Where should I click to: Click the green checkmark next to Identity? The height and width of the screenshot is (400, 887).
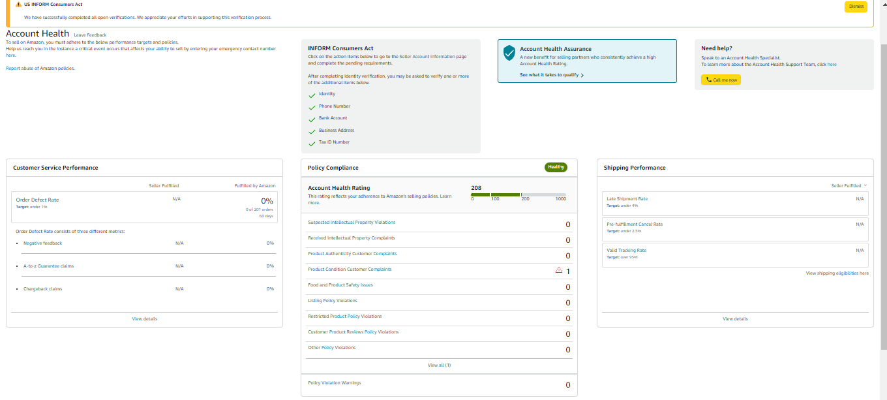point(312,95)
